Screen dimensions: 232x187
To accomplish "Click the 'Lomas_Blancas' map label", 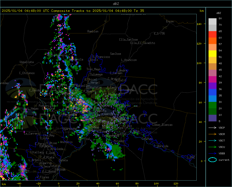I will tap(162, 125).
